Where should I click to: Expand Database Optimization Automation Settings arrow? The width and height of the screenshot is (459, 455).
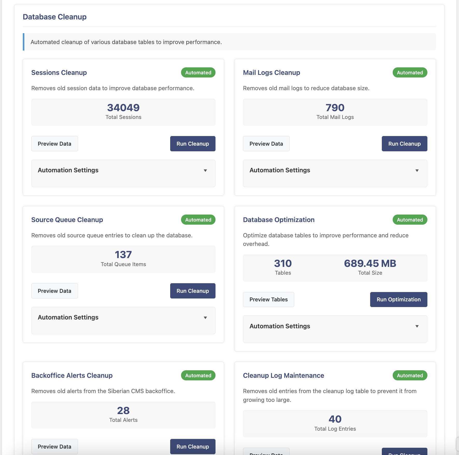[417, 326]
